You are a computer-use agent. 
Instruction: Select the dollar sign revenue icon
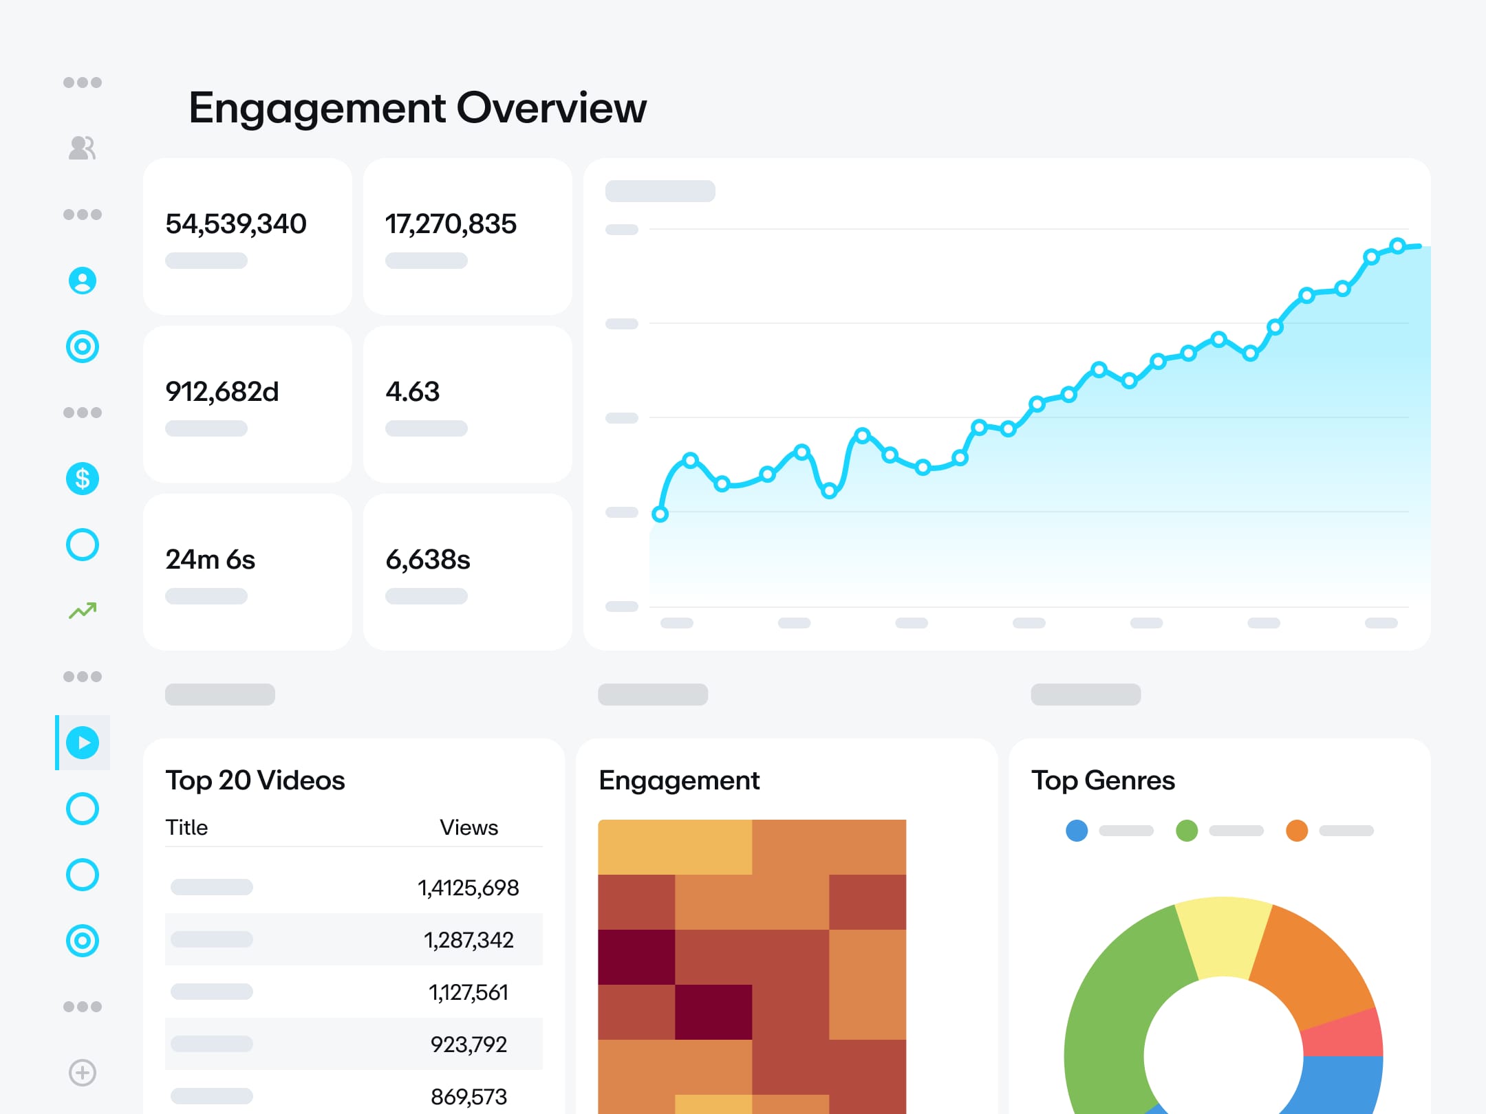click(82, 479)
